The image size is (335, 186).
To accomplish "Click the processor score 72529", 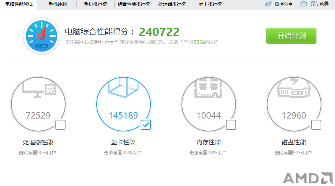I will [x=38, y=116].
